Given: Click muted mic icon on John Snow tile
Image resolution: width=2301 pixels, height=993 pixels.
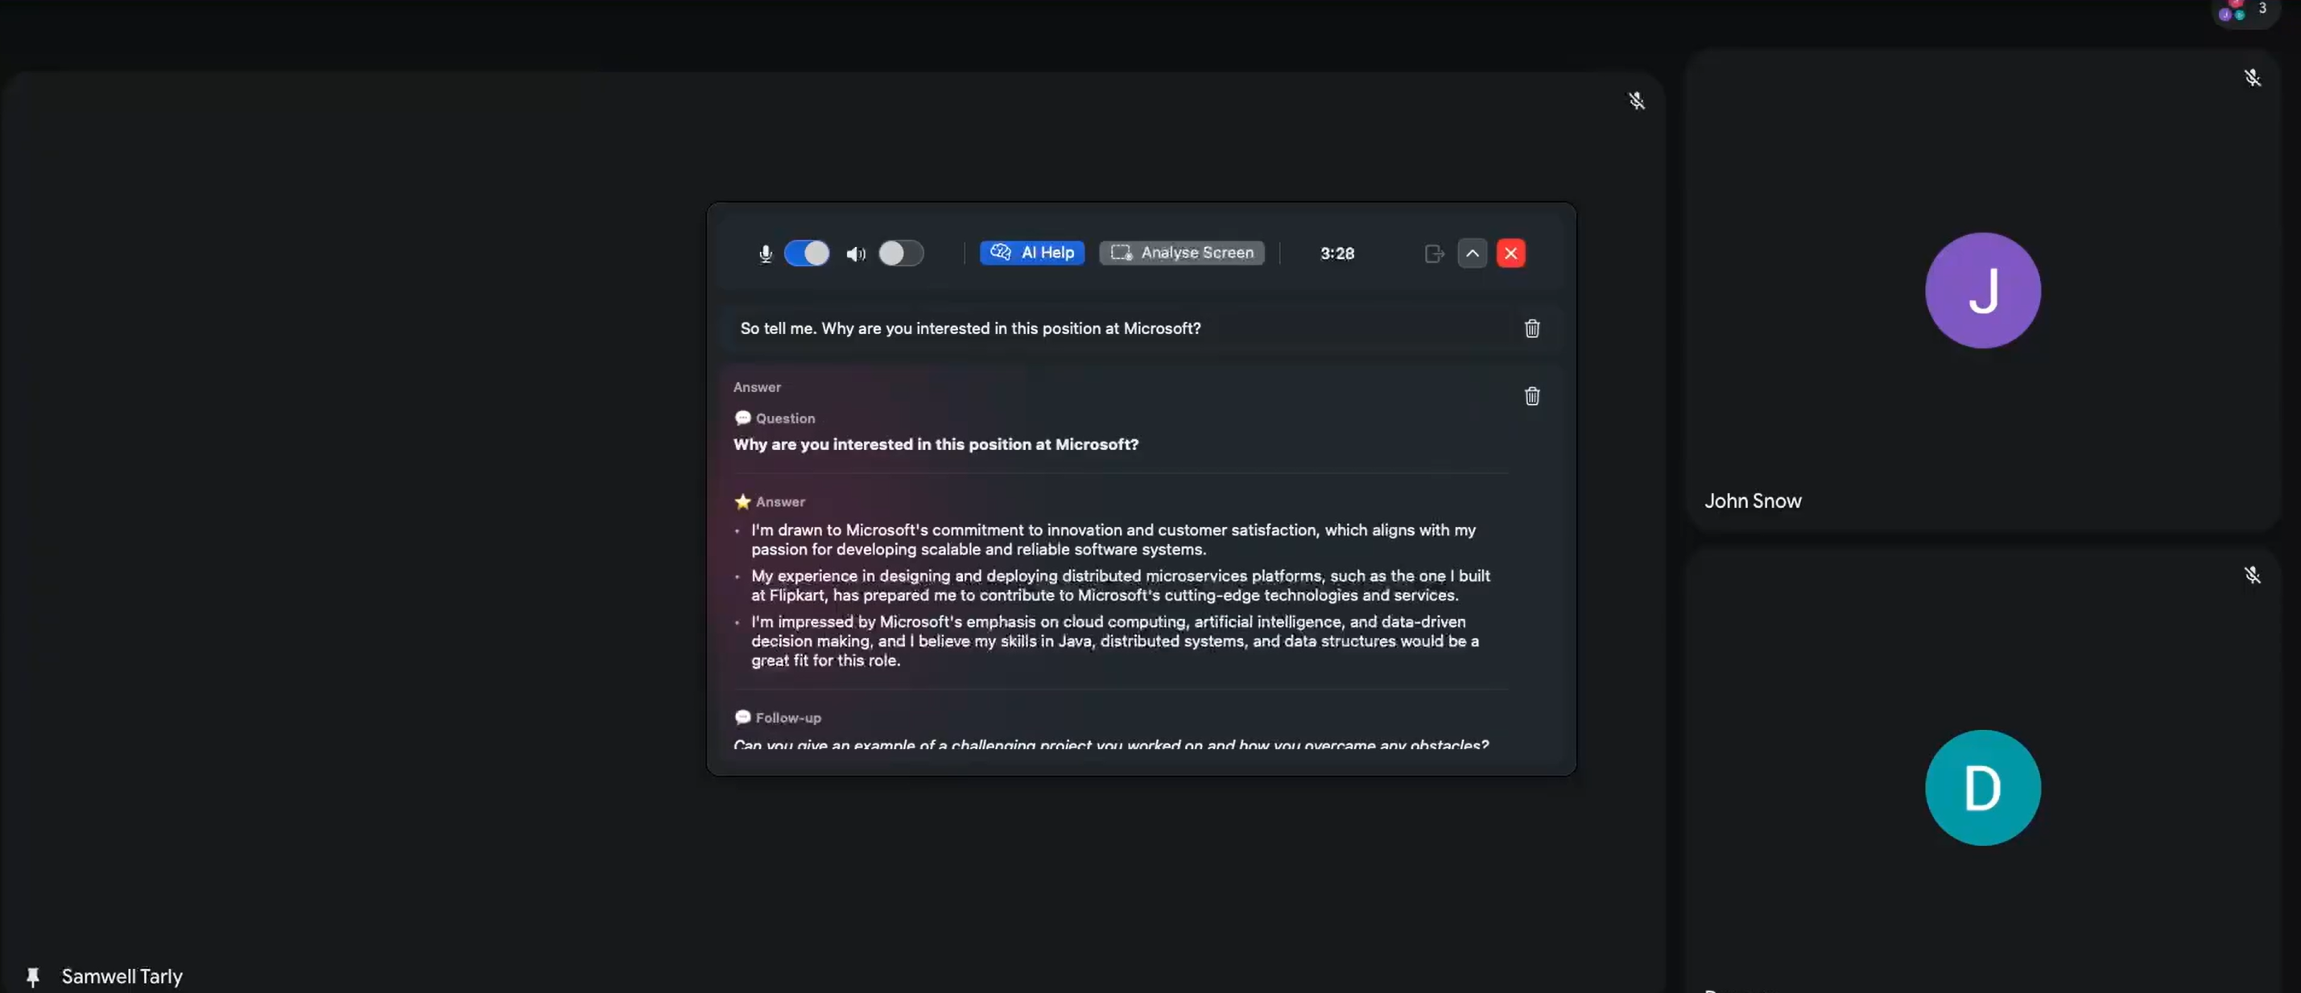Looking at the screenshot, I should pos(2252,78).
